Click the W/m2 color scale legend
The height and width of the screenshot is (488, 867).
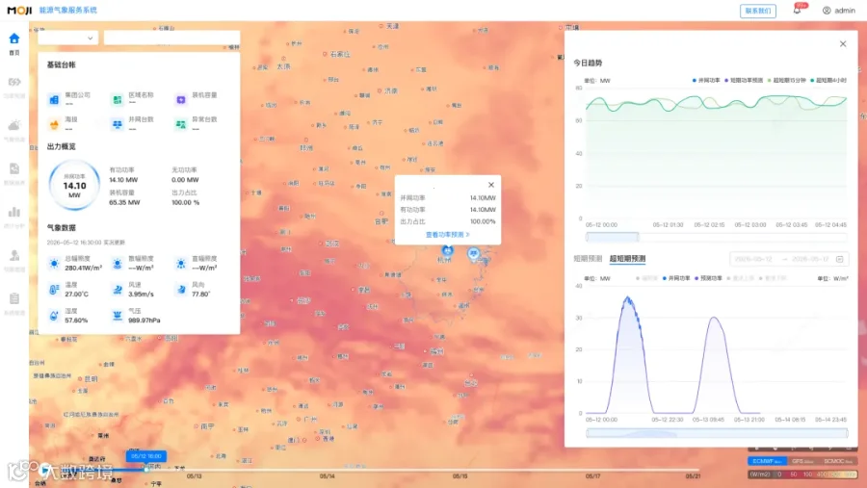[x=802, y=475]
